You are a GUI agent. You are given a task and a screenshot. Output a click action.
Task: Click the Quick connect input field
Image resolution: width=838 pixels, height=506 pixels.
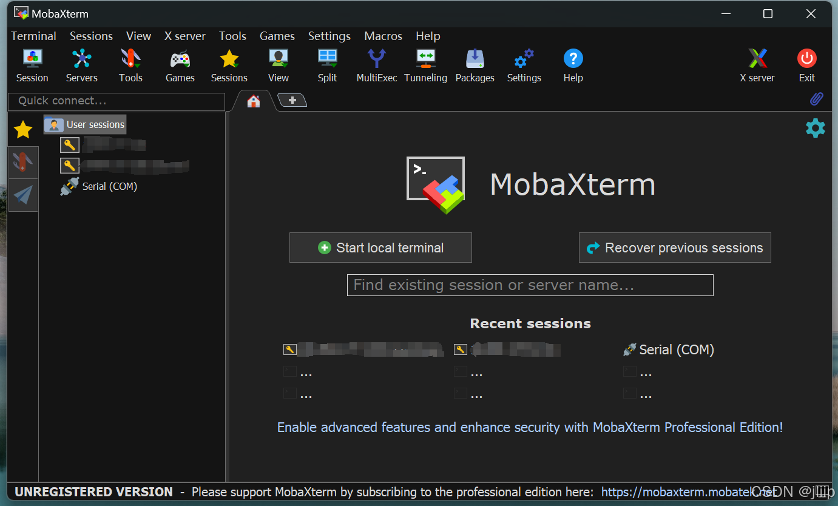(116, 101)
